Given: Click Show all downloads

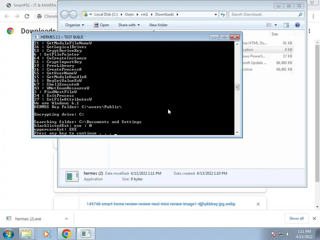Looking at the screenshot, I should (296, 218).
